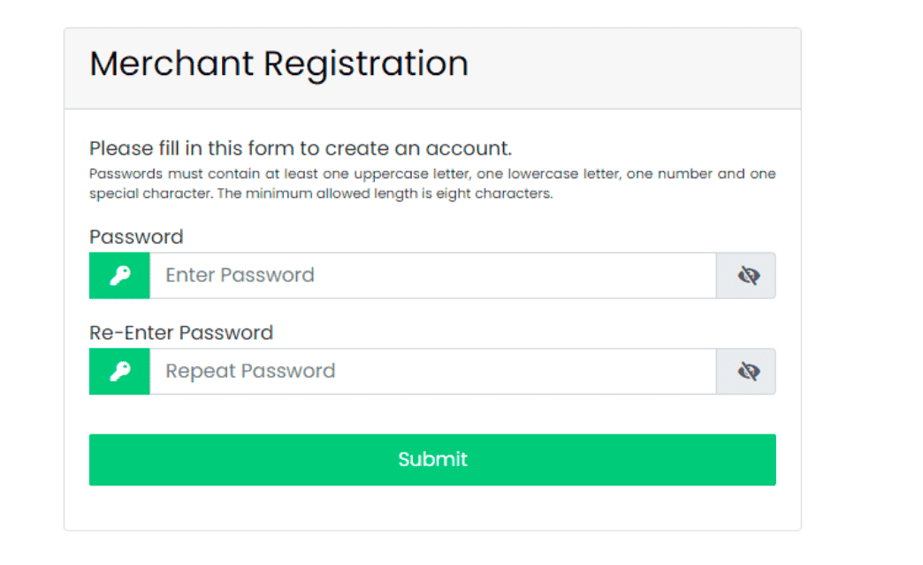Viewport: 923px width, 565px height.
Task: Focus the Enter Password input field
Action: pos(432,275)
